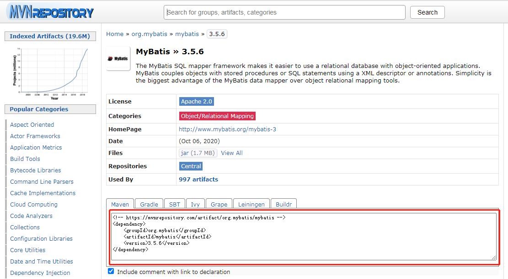Open Code Analyzers category

[31, 216]
